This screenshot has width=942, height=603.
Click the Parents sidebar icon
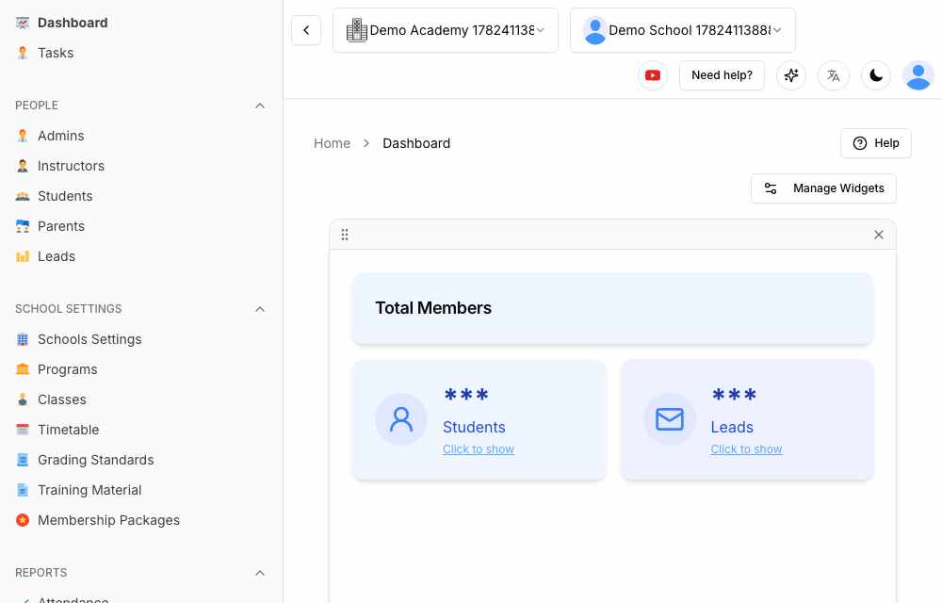pyautogui.click(x=23, y=226)
